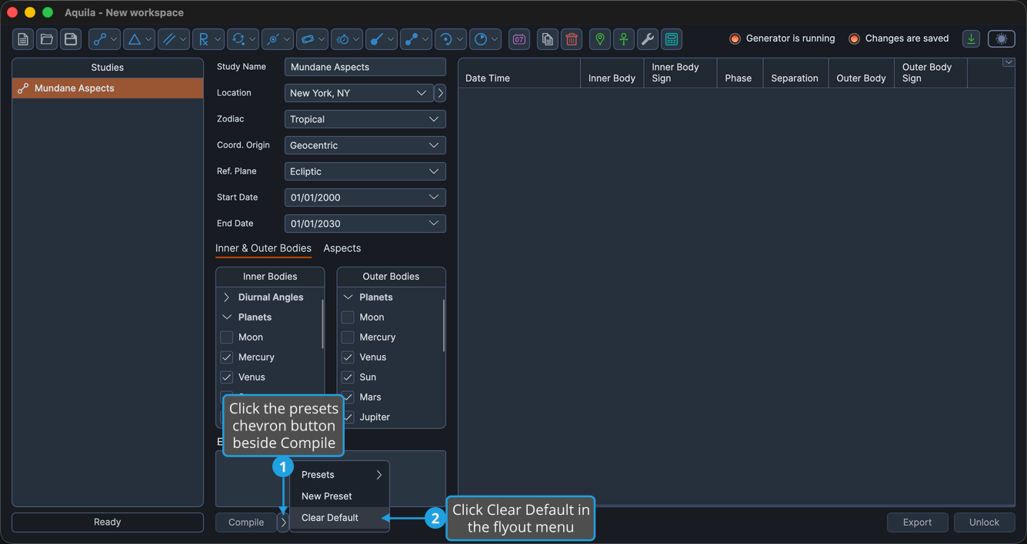This screenshot has width=1027, height=544.
Task: Open the parallel lines study tool
Action: (x=174, y=39)
